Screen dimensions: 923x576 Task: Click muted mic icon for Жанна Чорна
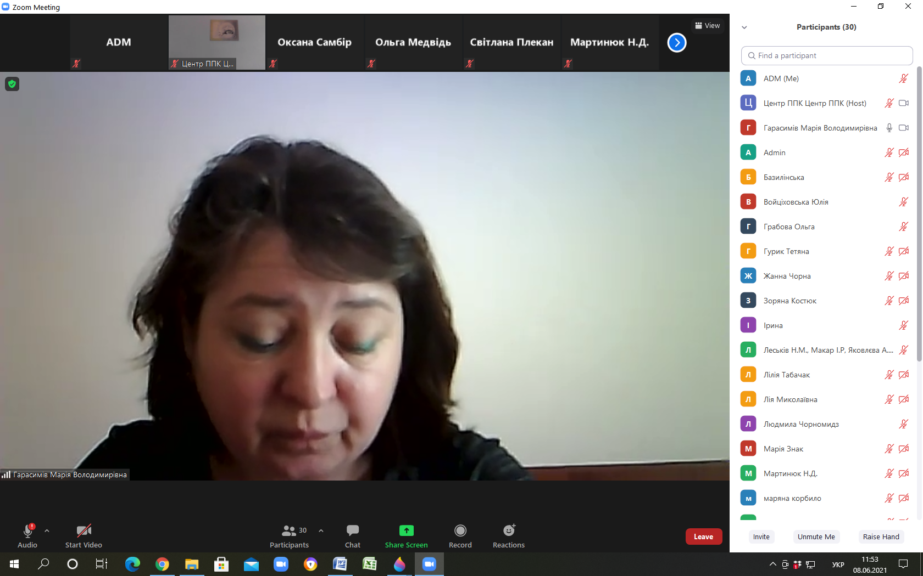click(x=889, y=276)
